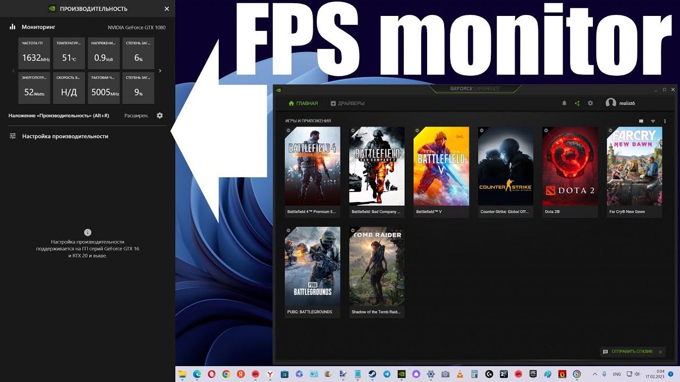Select the Battlefield V game cover

pos(441,166)
